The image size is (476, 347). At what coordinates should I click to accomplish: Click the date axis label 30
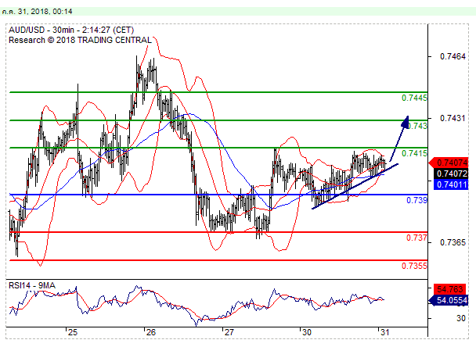(x=307, y=332)
